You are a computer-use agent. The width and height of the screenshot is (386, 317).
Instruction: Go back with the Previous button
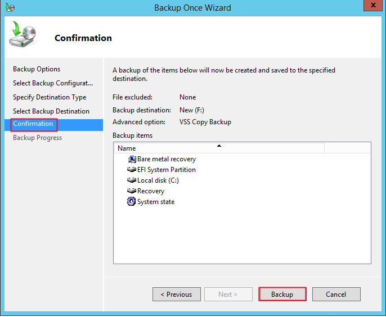pos(177,294)
